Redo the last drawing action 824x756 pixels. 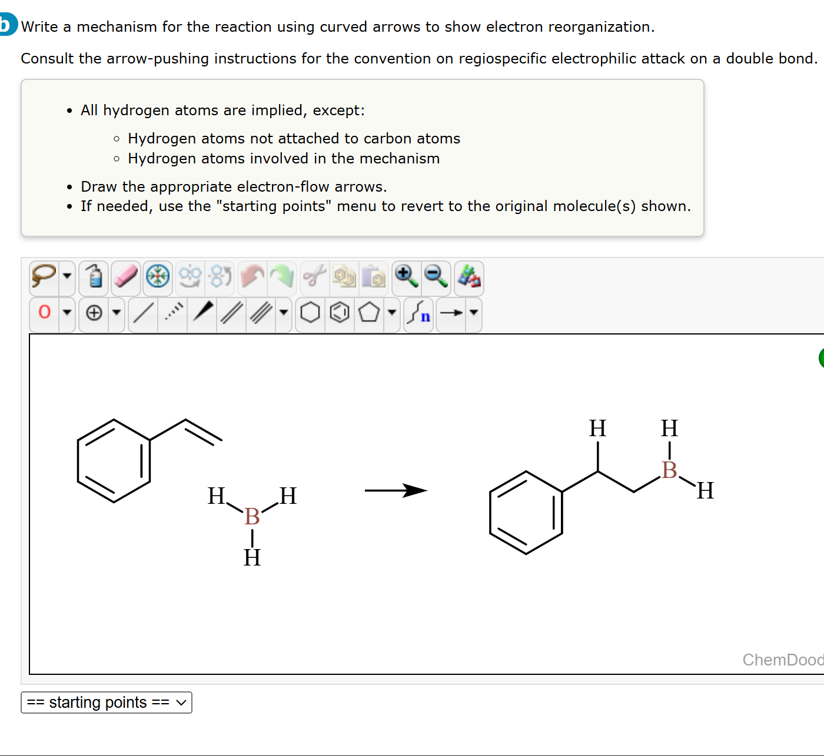282,276
